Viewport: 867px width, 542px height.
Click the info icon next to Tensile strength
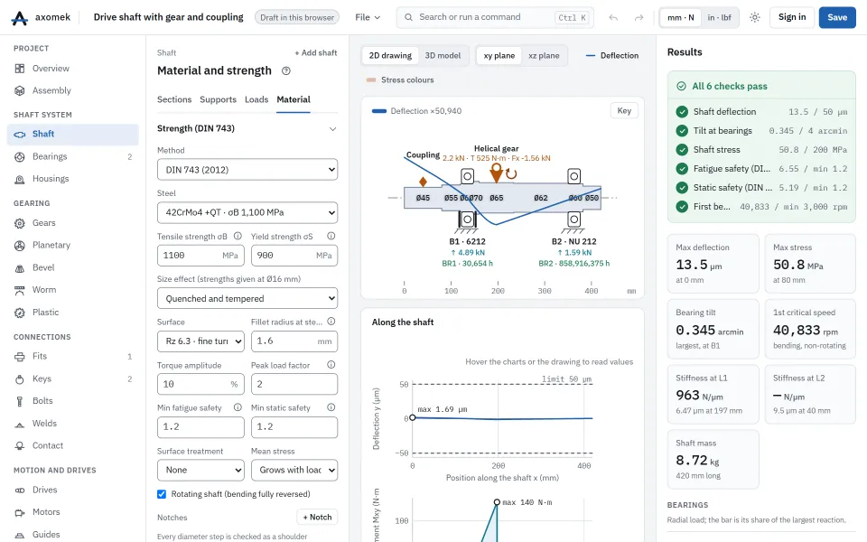[x=238, y=236]
